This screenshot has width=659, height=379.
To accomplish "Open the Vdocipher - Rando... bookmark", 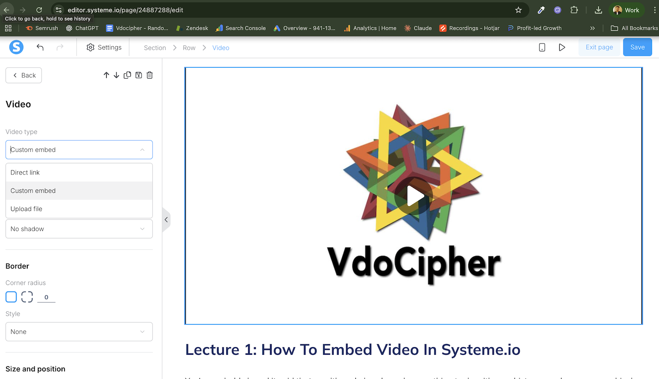I will (x=137, y=28).
